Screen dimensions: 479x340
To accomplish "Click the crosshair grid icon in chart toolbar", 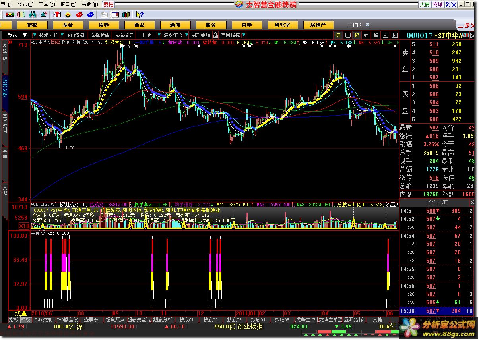I will (347, 35).
